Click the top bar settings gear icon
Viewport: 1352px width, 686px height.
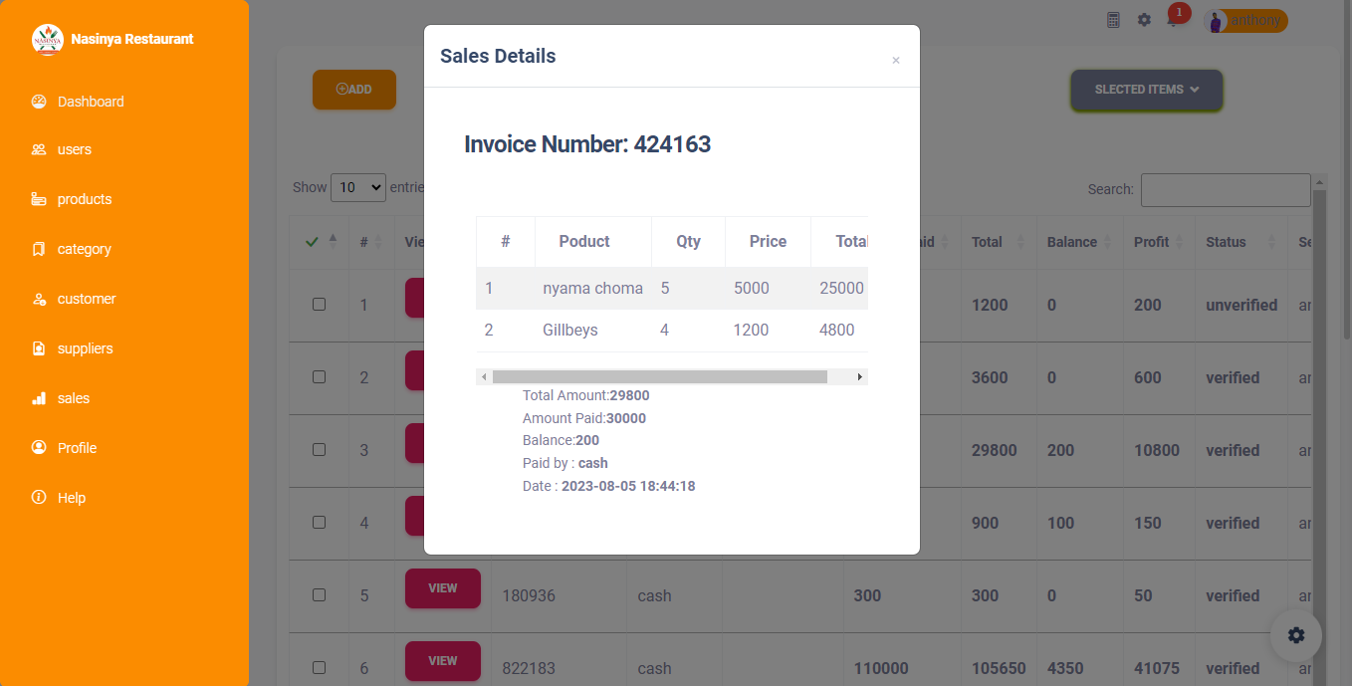[x=1144, y=20]
